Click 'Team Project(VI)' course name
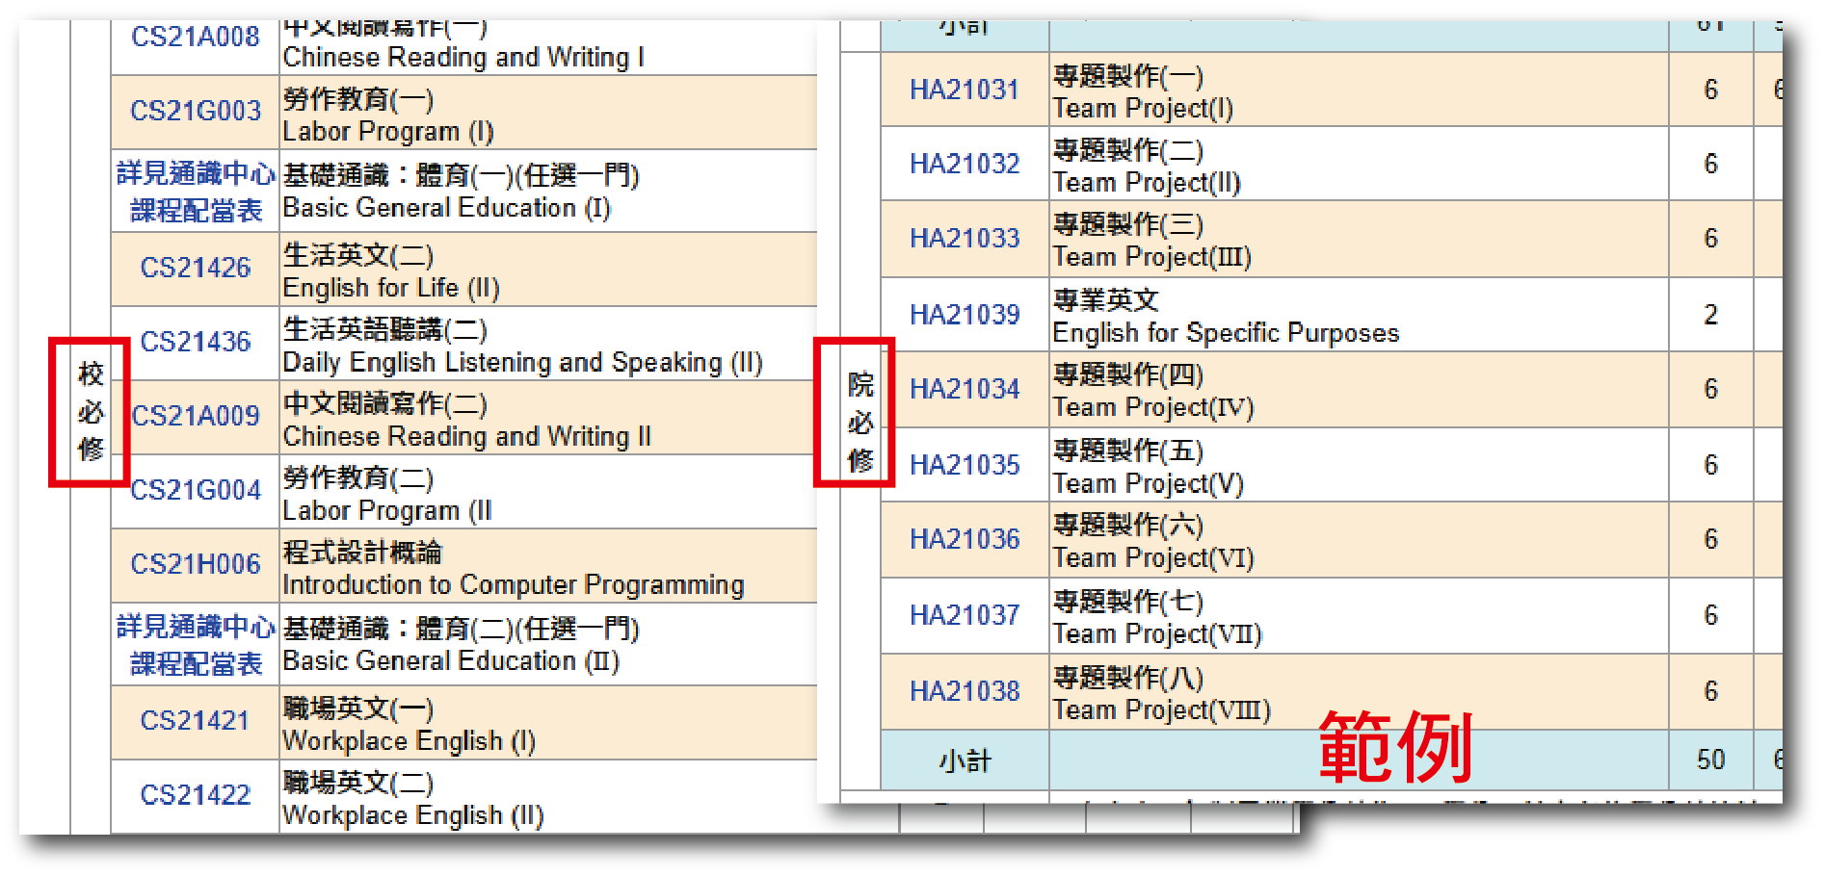This screenshot has height=876, width=1825. point(1153,558)
